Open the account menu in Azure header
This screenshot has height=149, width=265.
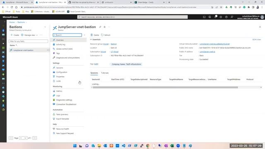tap(251, 17)
